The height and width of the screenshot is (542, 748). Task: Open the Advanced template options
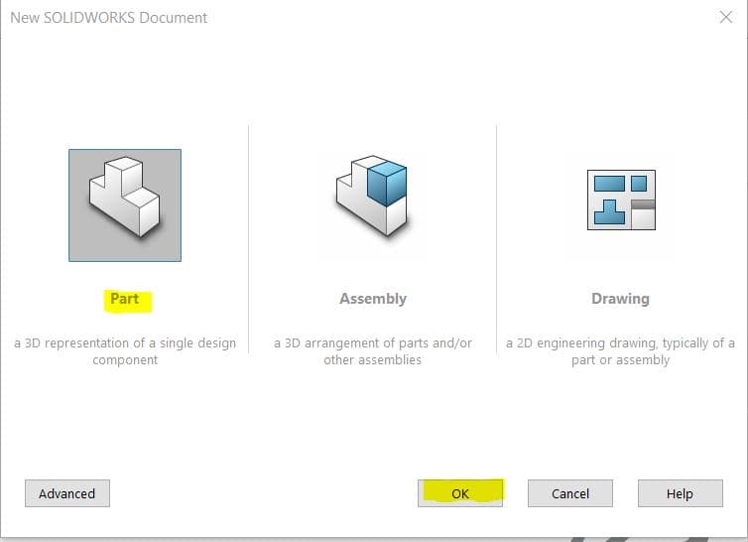[67, 493]
